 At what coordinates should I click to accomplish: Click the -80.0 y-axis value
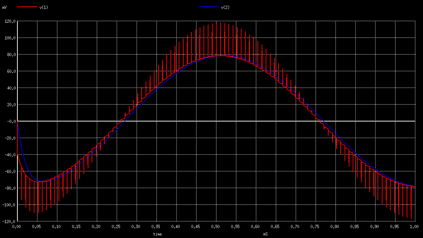(10, 188)
